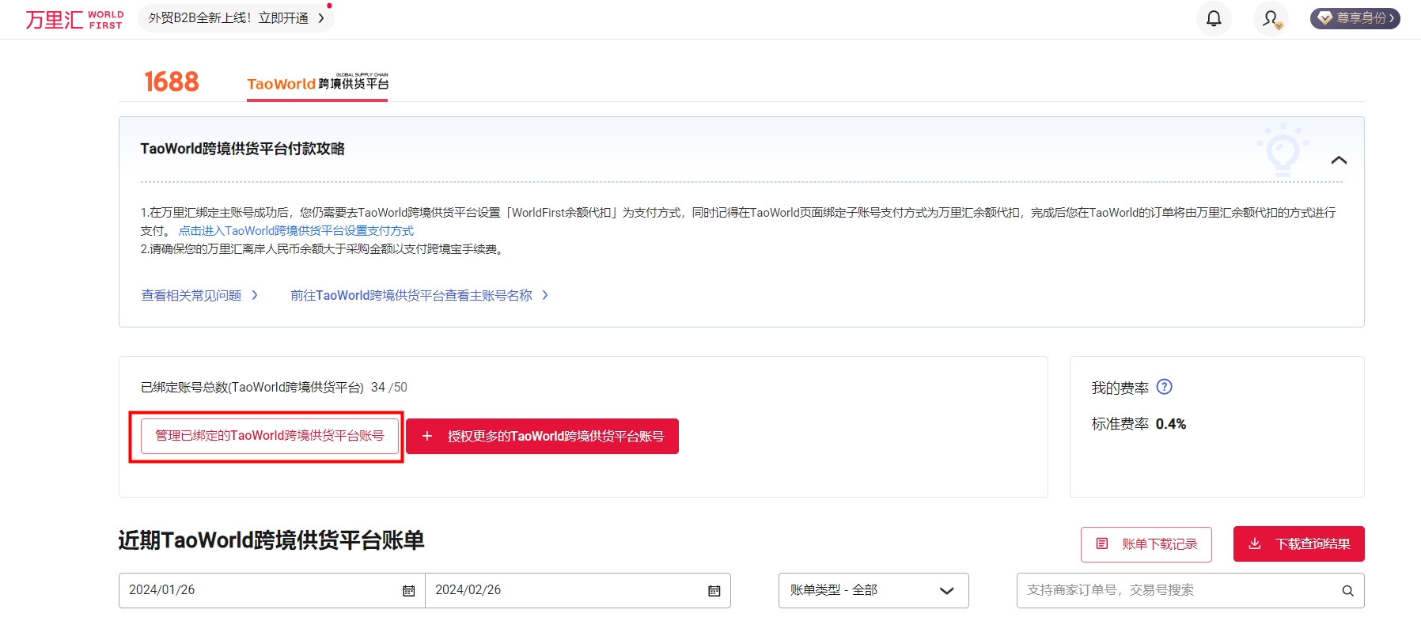Open the 账单类型 dropdown
Image resolution: width=1421 pixels, height=621 pixels.
click(873, 590)
